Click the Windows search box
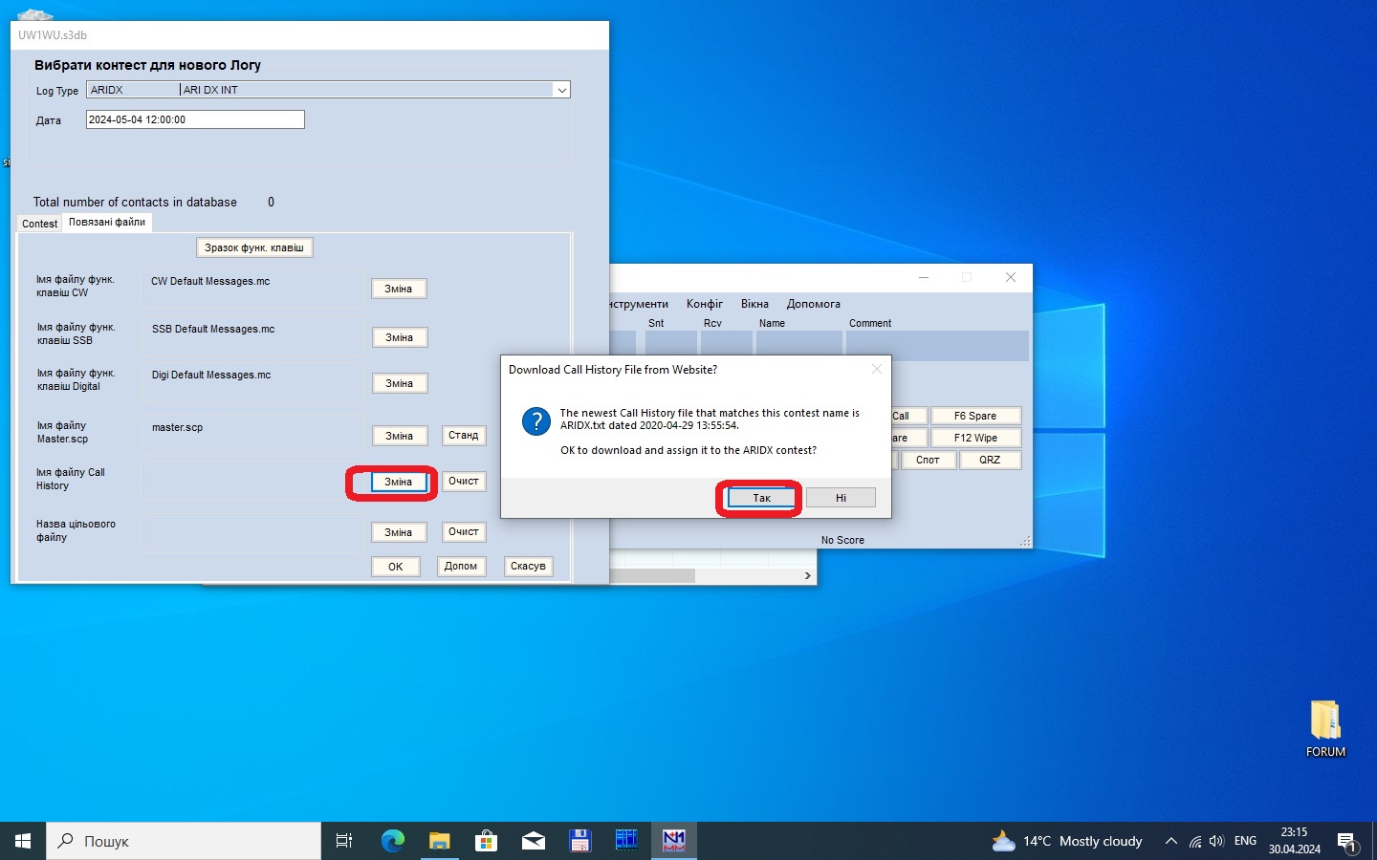This screenshot has height=860, width=1377. [x=184, y=841]
